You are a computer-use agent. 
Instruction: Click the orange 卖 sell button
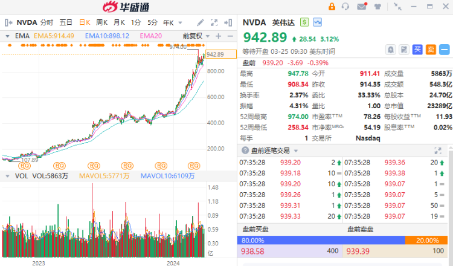pyautogui.click(x=431, y=50)
